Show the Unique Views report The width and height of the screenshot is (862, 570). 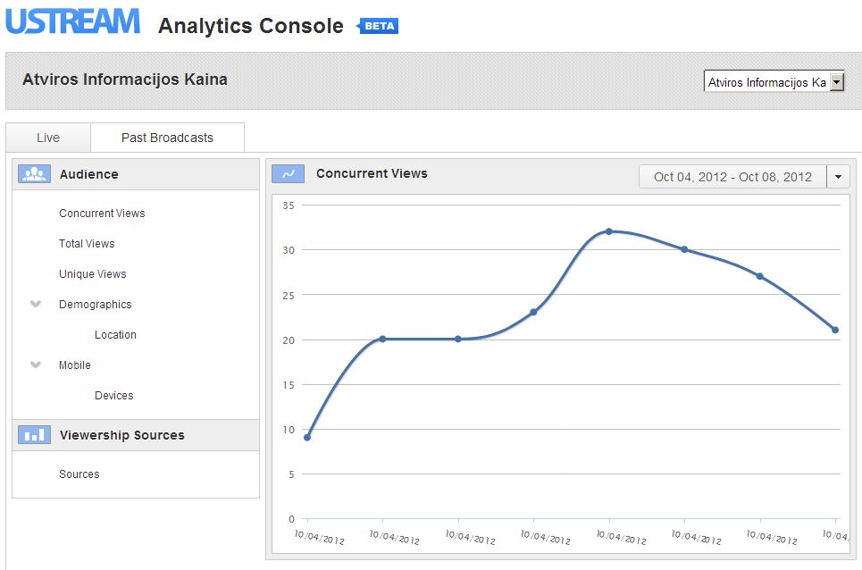coord(93,274)
